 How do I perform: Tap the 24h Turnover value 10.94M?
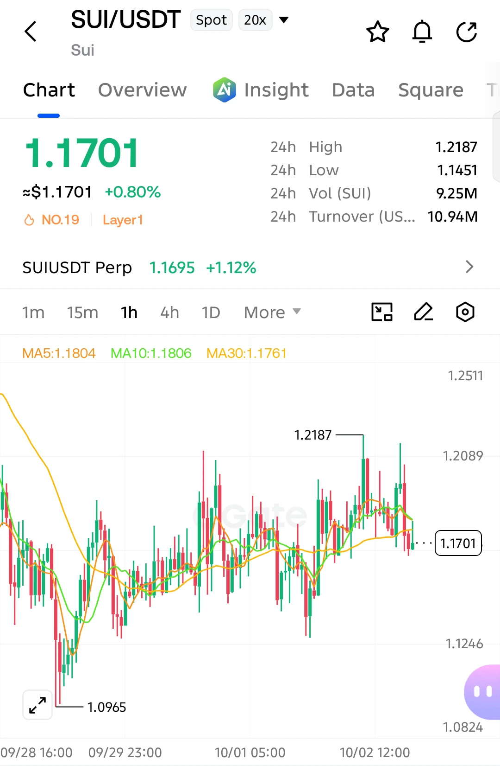point(453,217)
